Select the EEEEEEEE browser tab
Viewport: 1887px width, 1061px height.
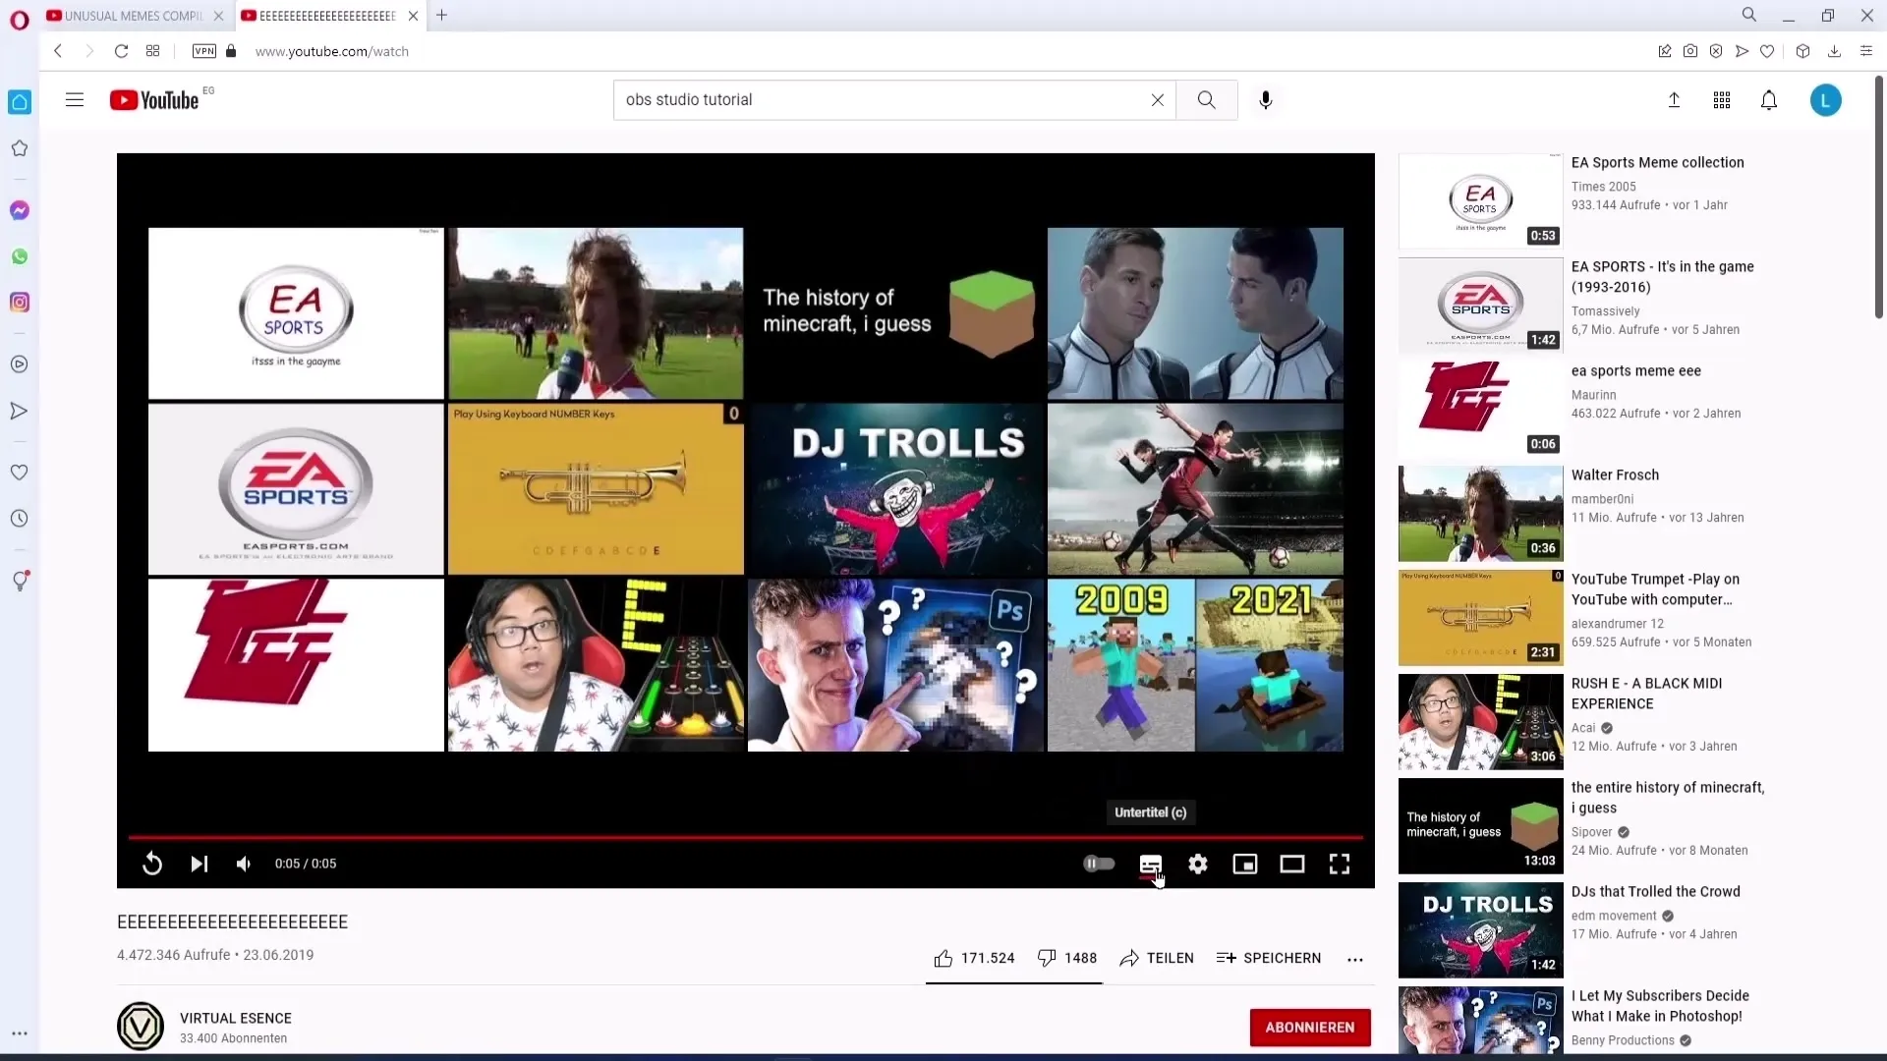(328, 16)
